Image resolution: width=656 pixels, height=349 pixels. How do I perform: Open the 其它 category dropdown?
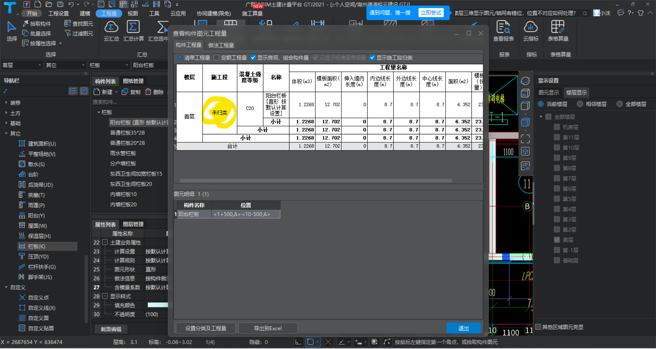click(65, 65)
